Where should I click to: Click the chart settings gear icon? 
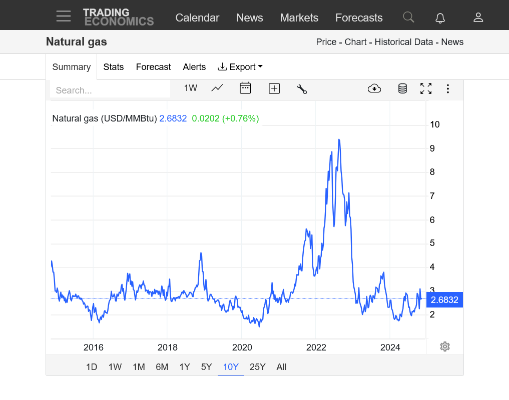point(445,346)
